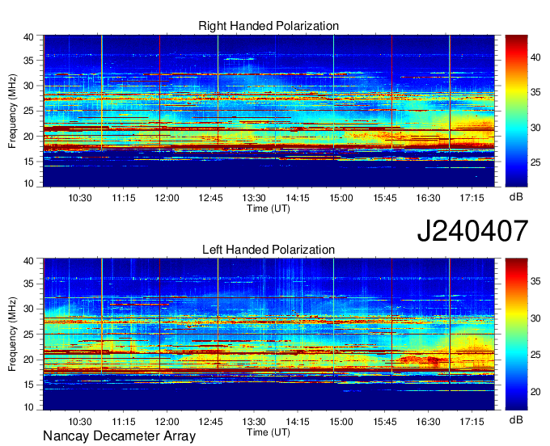
Task: Click the 15:45 tick of Right Handed plot
Action: coord(385,198)
